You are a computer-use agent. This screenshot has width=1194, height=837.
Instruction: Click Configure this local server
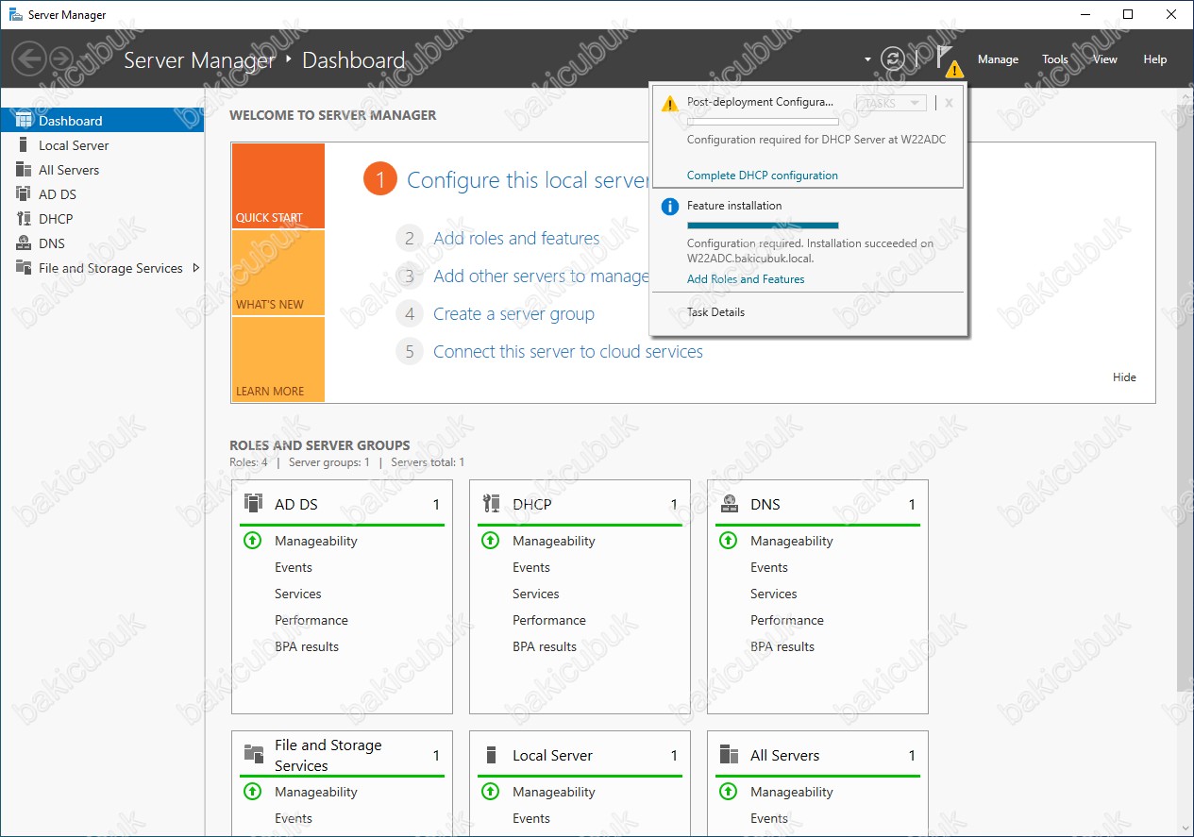pos(529,180)
